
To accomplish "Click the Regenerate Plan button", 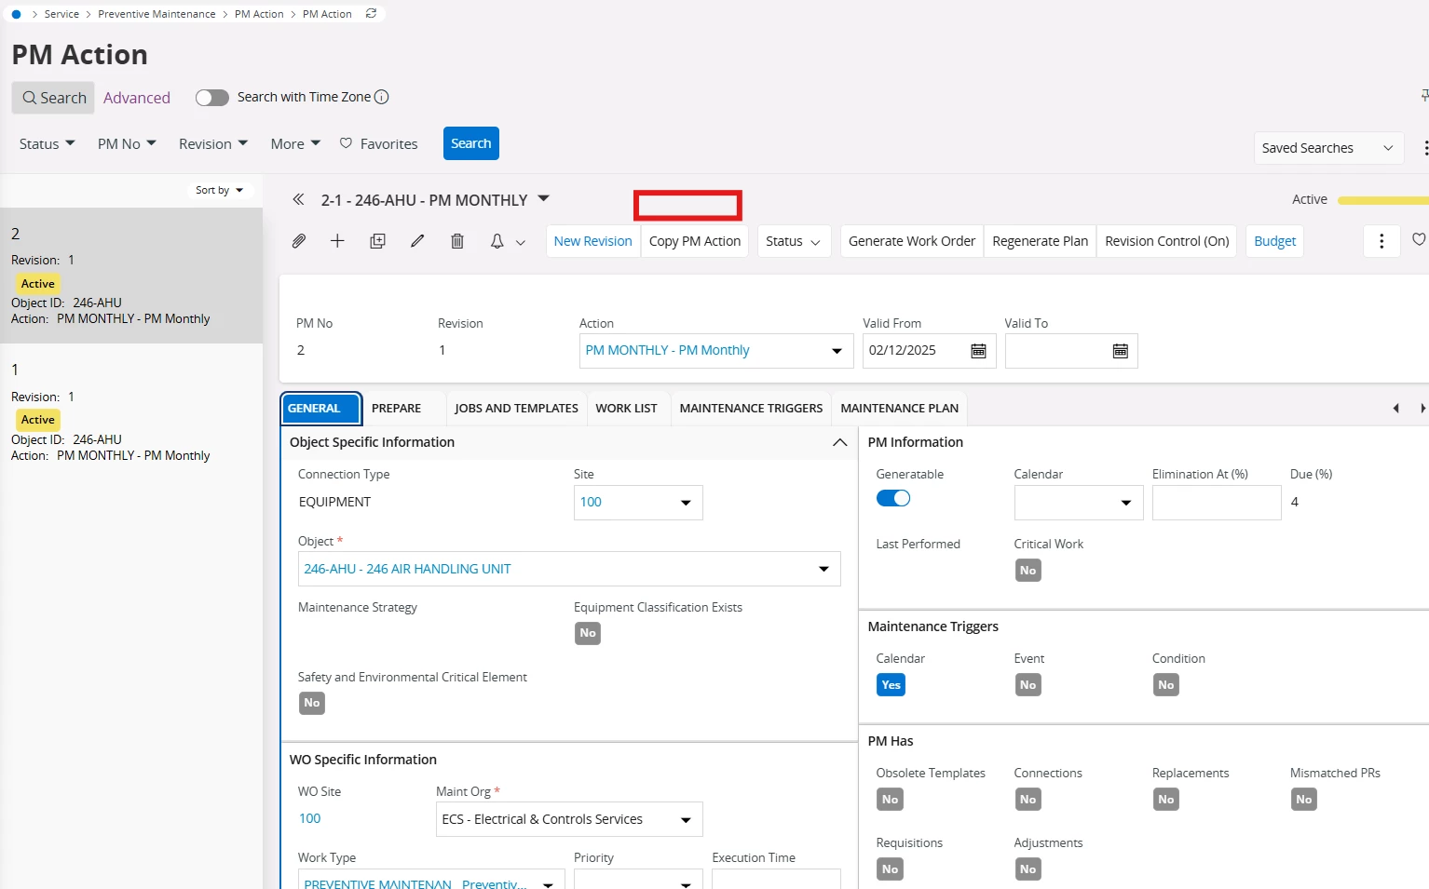I will pyautogui.click(x=1041, y=241).
